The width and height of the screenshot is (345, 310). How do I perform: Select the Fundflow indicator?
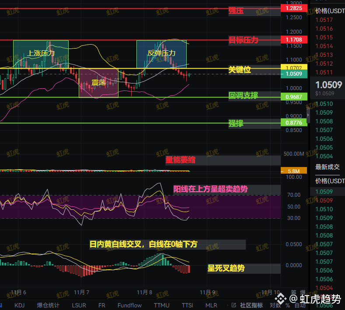pos(129,305)
